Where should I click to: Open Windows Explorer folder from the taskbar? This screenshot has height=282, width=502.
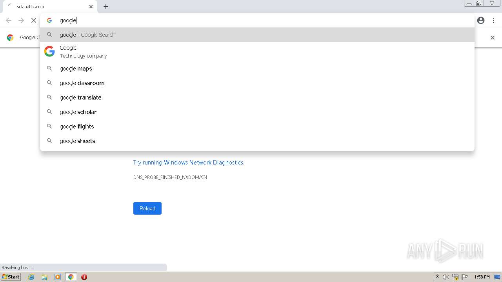(44, 277)
